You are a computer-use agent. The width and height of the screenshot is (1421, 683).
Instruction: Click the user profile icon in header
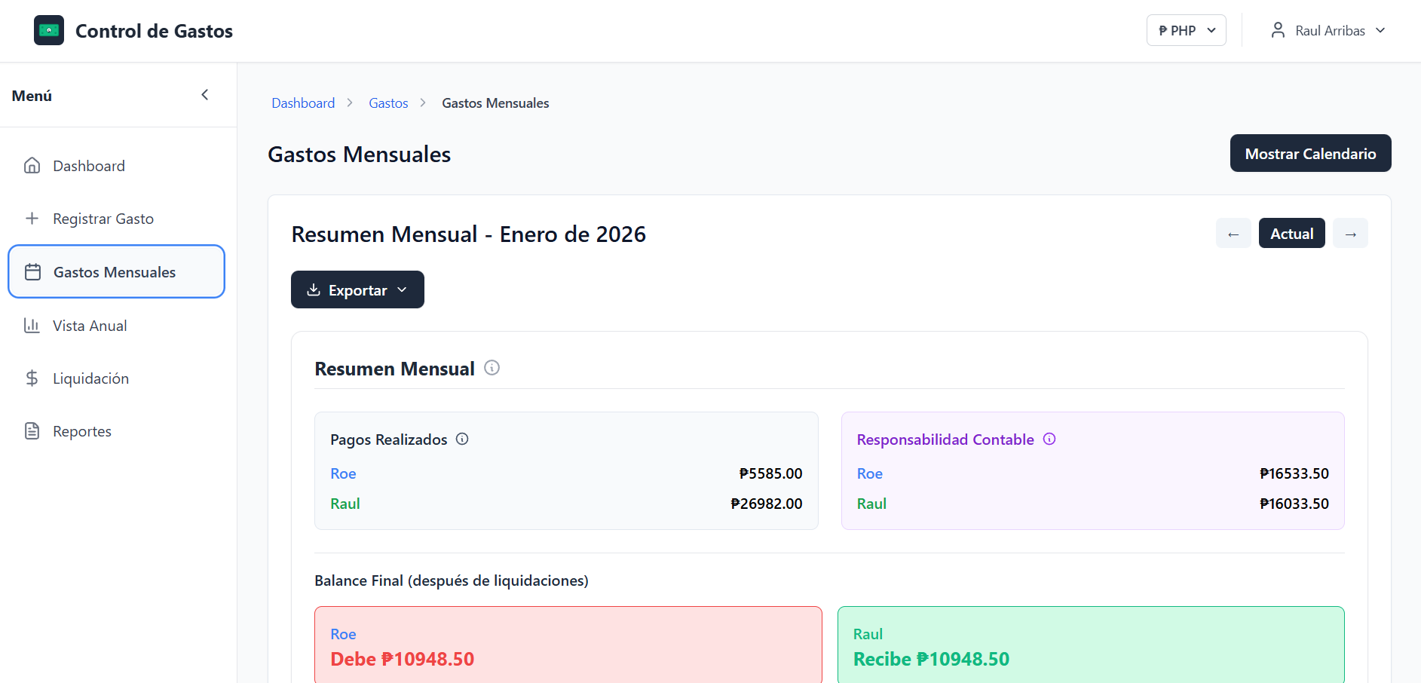[x=1278, y=30]
